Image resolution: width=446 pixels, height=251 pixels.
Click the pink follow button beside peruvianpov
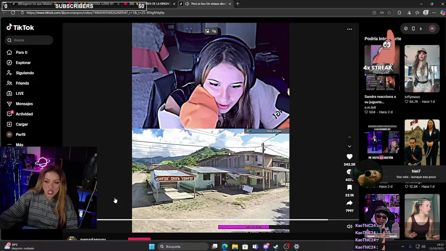coord(139,239)
